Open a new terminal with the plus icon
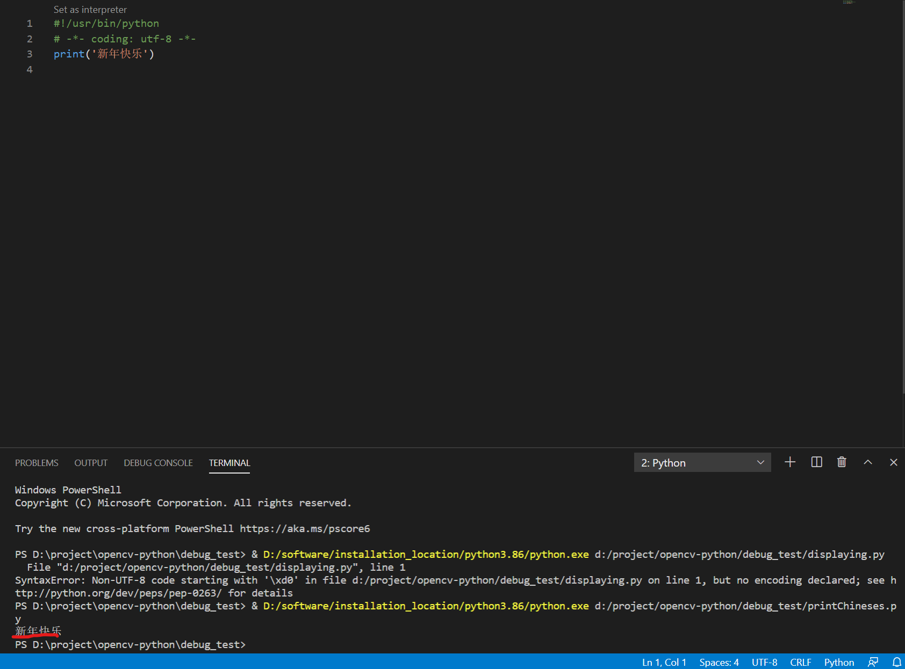 tap(790, 462)
